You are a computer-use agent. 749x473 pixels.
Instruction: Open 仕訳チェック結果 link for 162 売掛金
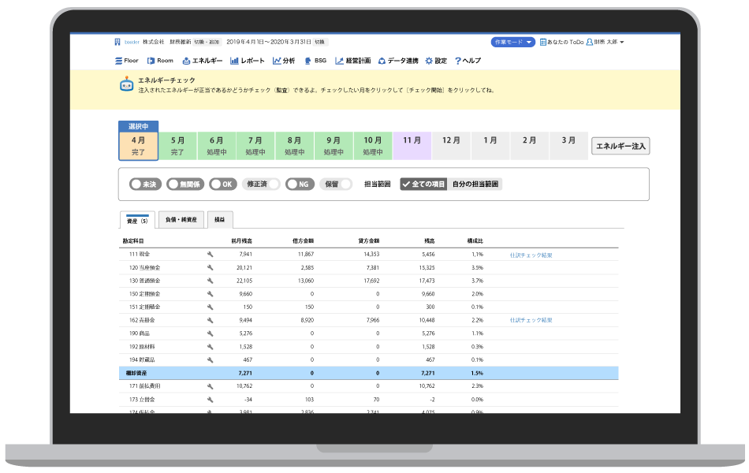tap(531, 320)
